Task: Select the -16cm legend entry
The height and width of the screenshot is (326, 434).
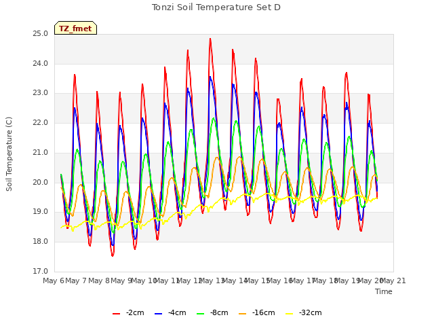Action: click(x=257, y=312)
